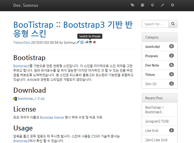Click the Download heading

[x=30, y=90]
